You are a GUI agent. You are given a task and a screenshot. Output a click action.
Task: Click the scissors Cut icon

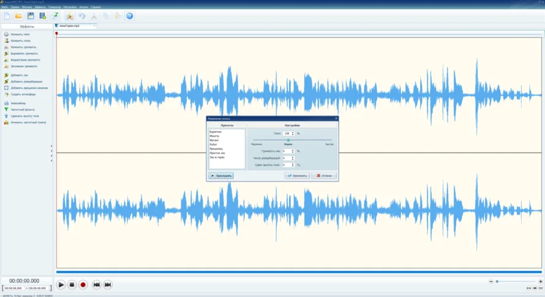94,16
